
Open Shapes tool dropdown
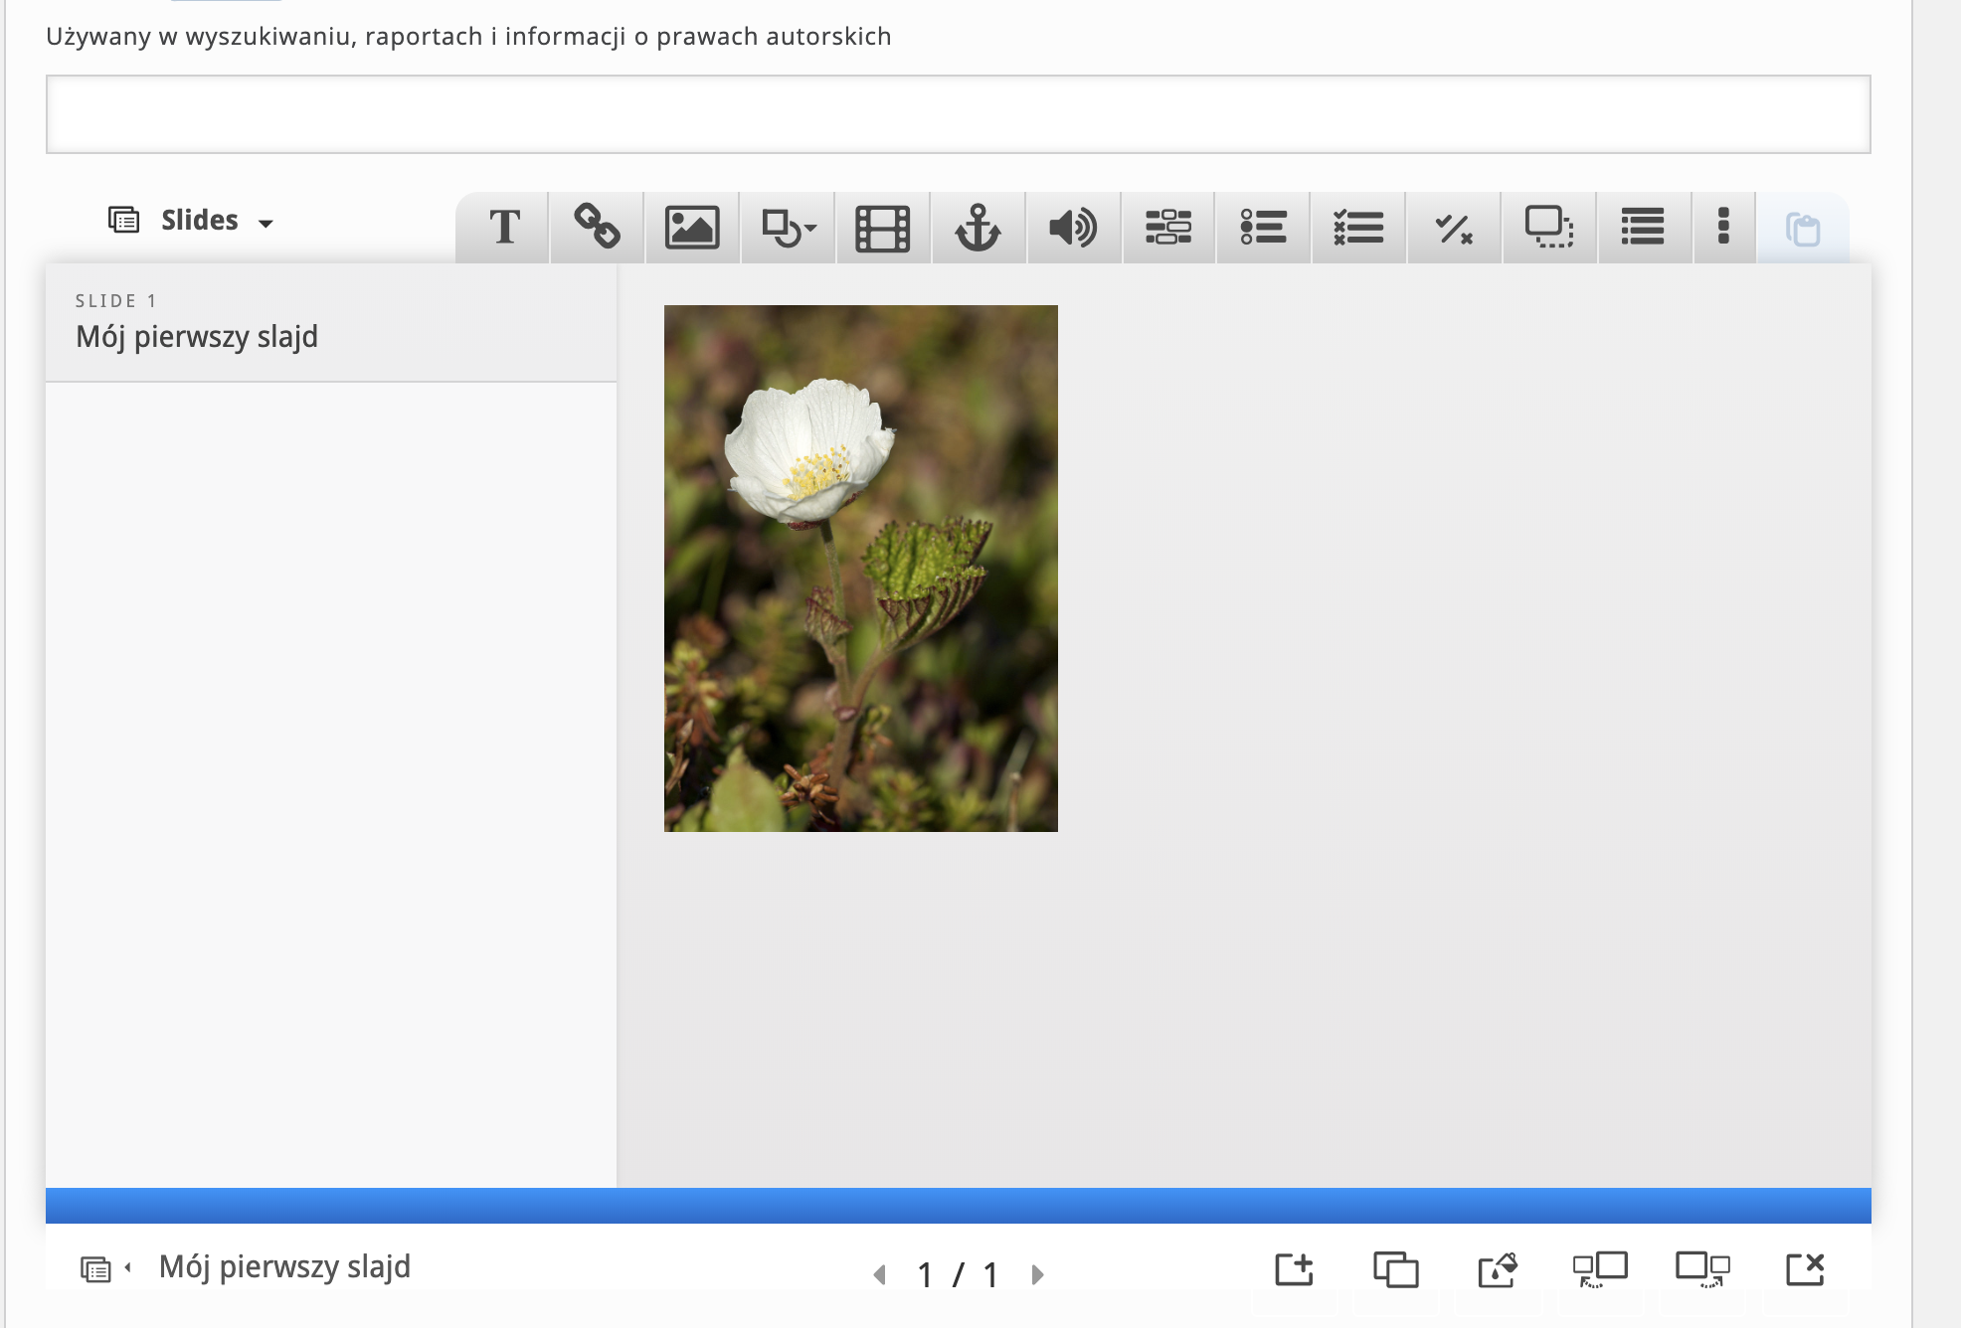click(788, 228)
